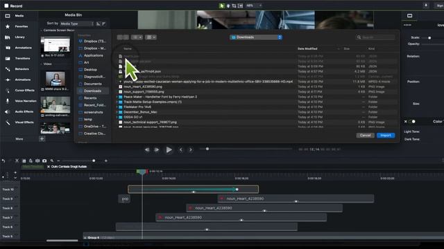Select the arrow edit mode tool in the canvas toolbar
Viewport: 444px width, 249px height.
(222, 6)
